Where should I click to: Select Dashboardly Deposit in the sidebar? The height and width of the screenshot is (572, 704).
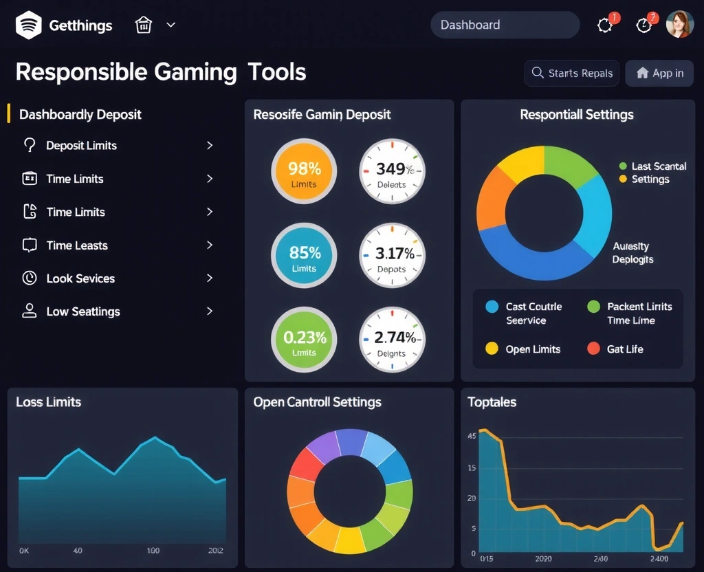(80, 114)
